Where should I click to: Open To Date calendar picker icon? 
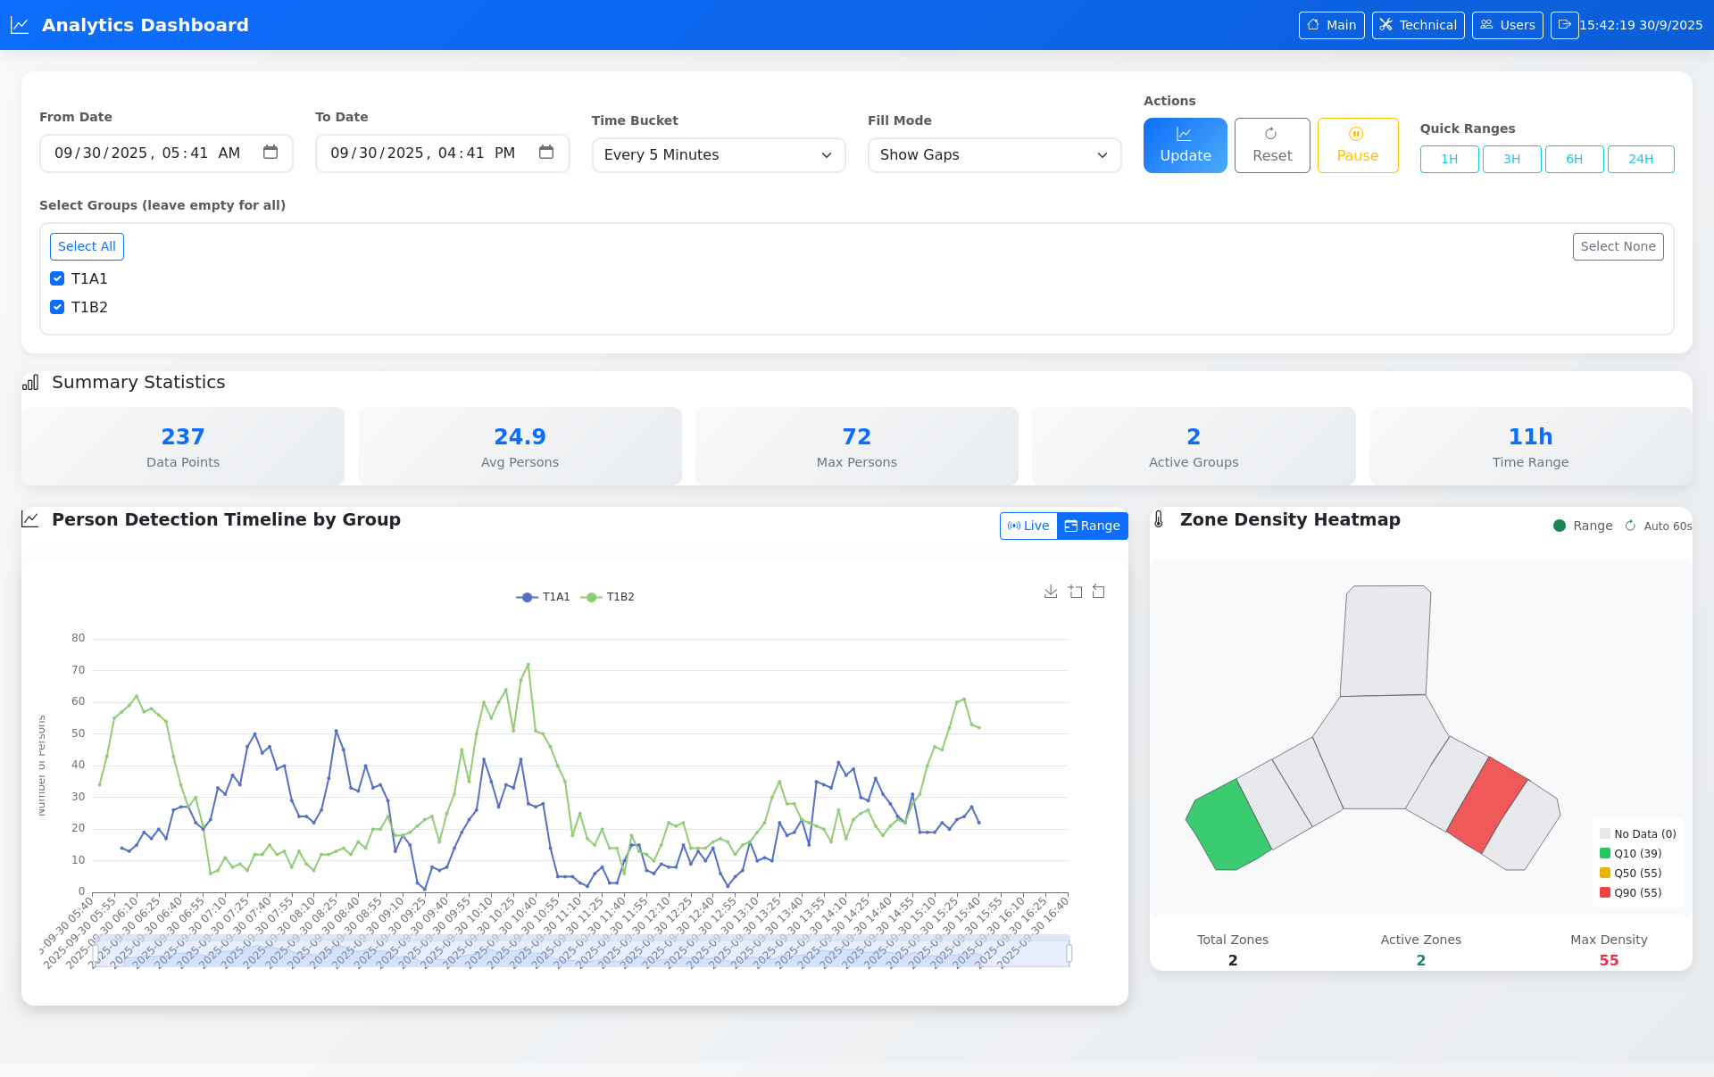click(x=546, y=153)
